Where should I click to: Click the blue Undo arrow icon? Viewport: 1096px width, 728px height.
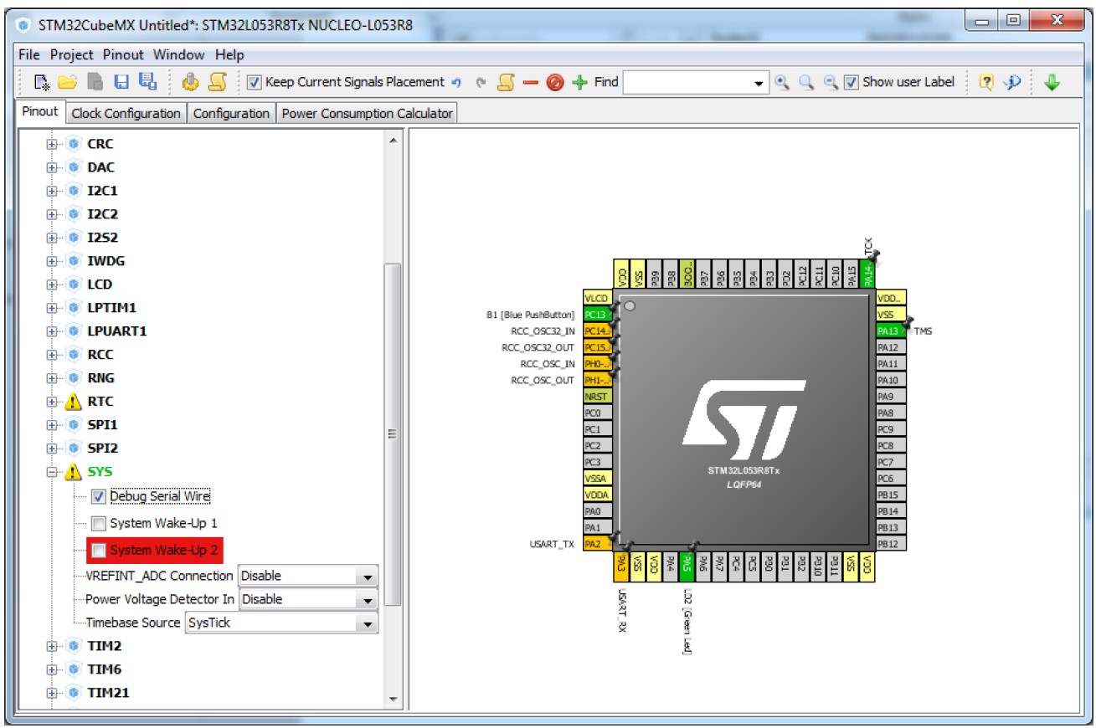tap(456, 82)
